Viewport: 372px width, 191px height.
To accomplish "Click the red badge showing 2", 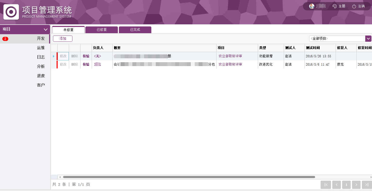I will tap(5, 39).
